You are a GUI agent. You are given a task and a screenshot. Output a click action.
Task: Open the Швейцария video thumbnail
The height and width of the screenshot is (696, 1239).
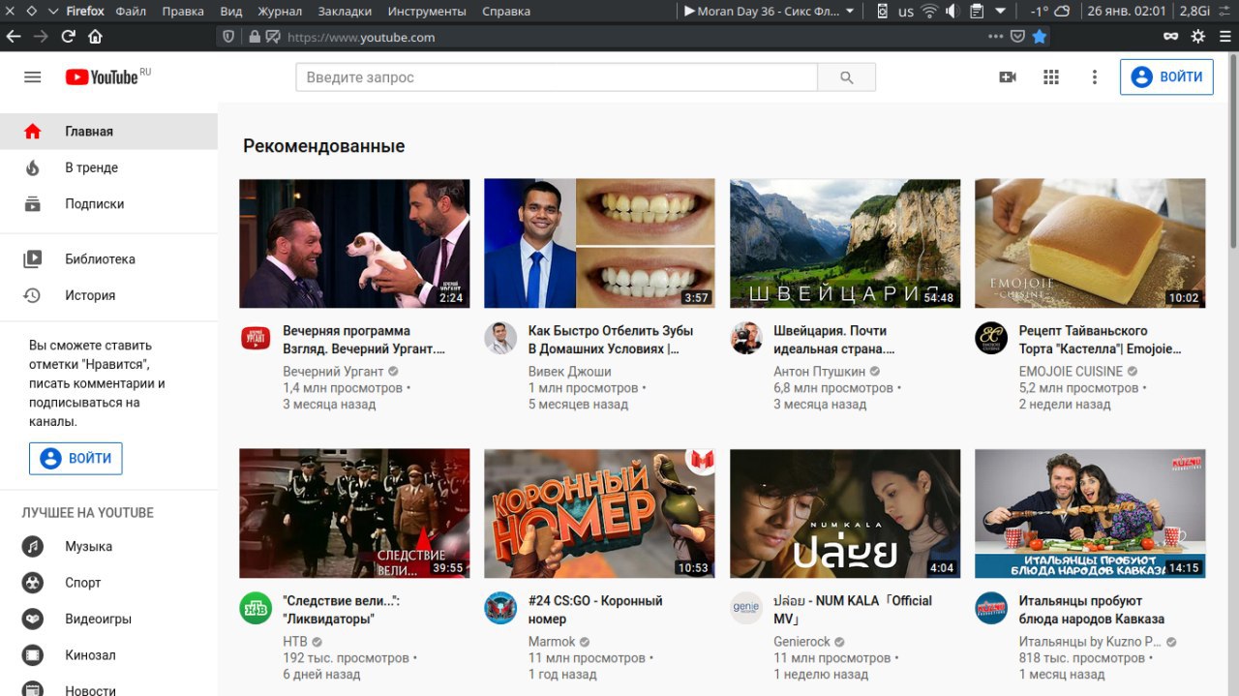[845, 244]
